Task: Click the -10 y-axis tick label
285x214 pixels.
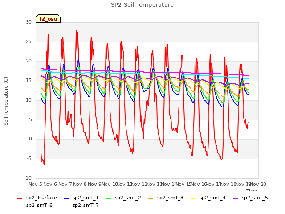Action: [28, 178]
